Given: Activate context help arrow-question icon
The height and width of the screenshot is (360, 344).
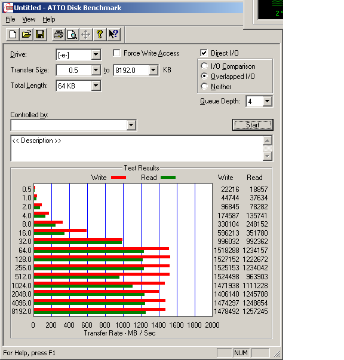Looking at the screenshot, I should pyautogui.click(x=113, y=35).
